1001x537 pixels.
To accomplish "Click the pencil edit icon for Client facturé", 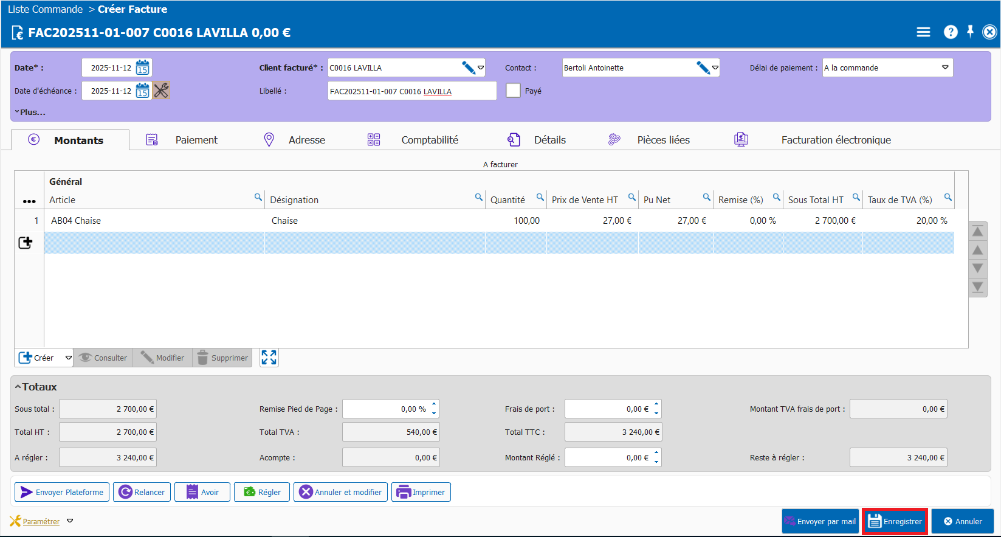I will tap(468, 68).
